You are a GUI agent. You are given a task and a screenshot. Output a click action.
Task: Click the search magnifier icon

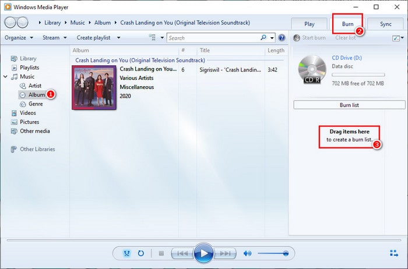(x=263, y=38)
